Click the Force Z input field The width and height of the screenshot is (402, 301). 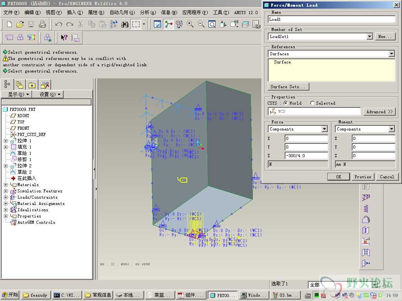[306, 156]
